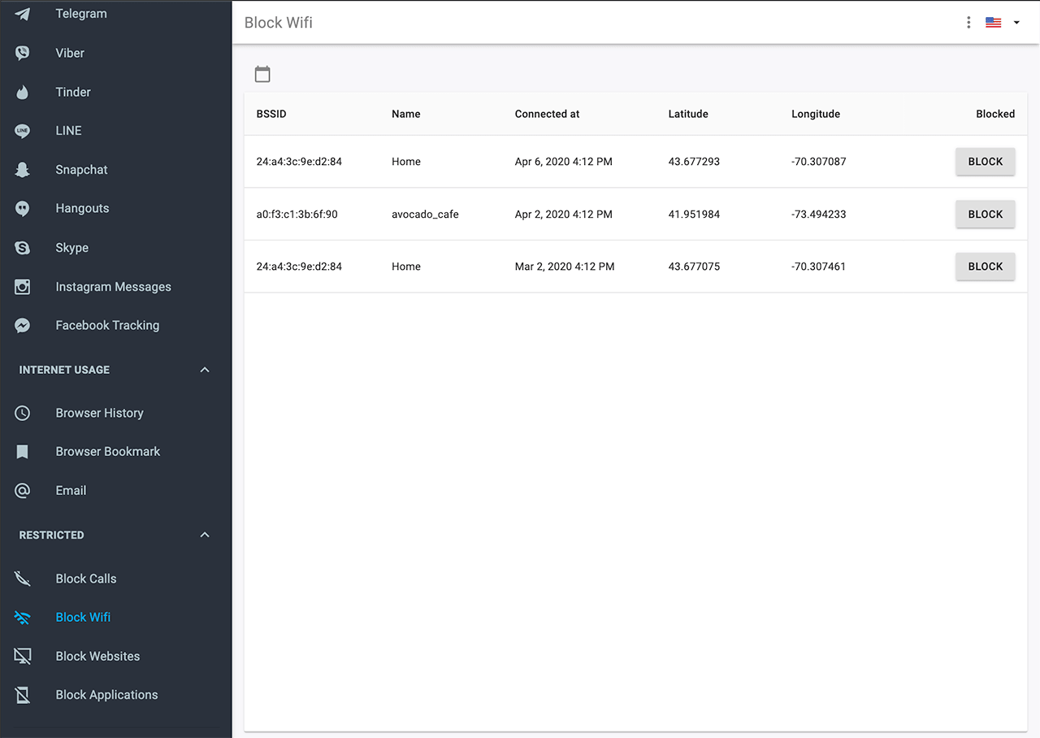
Task: Click the Skype icon in sidebar
Action: coord(23,248)
